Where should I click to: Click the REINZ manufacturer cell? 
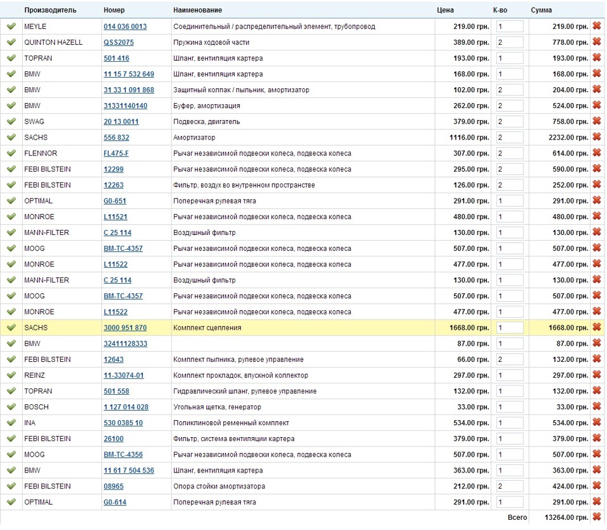(x=34, y=375)
